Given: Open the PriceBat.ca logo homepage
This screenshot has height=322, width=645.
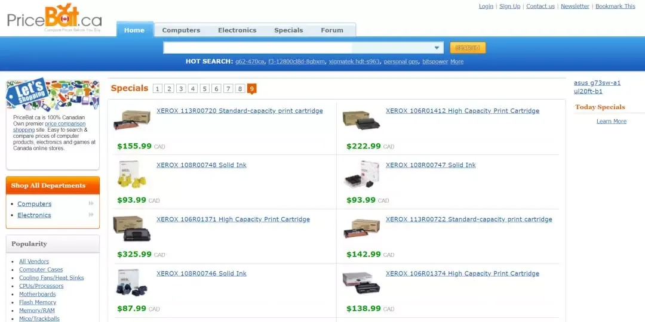Looking at the screenshot, I should pos(54,18).
